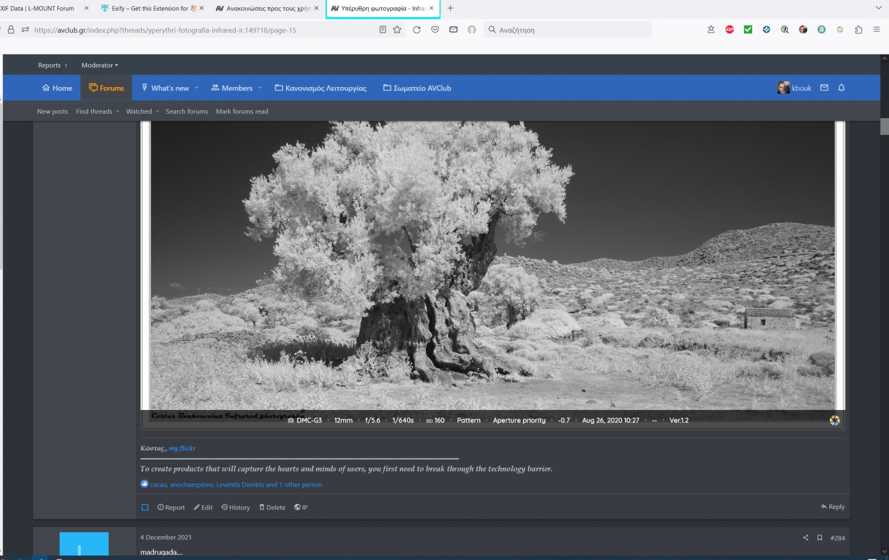Expand the What's new dropdown

pyautogui.click(x=196, y=88)
